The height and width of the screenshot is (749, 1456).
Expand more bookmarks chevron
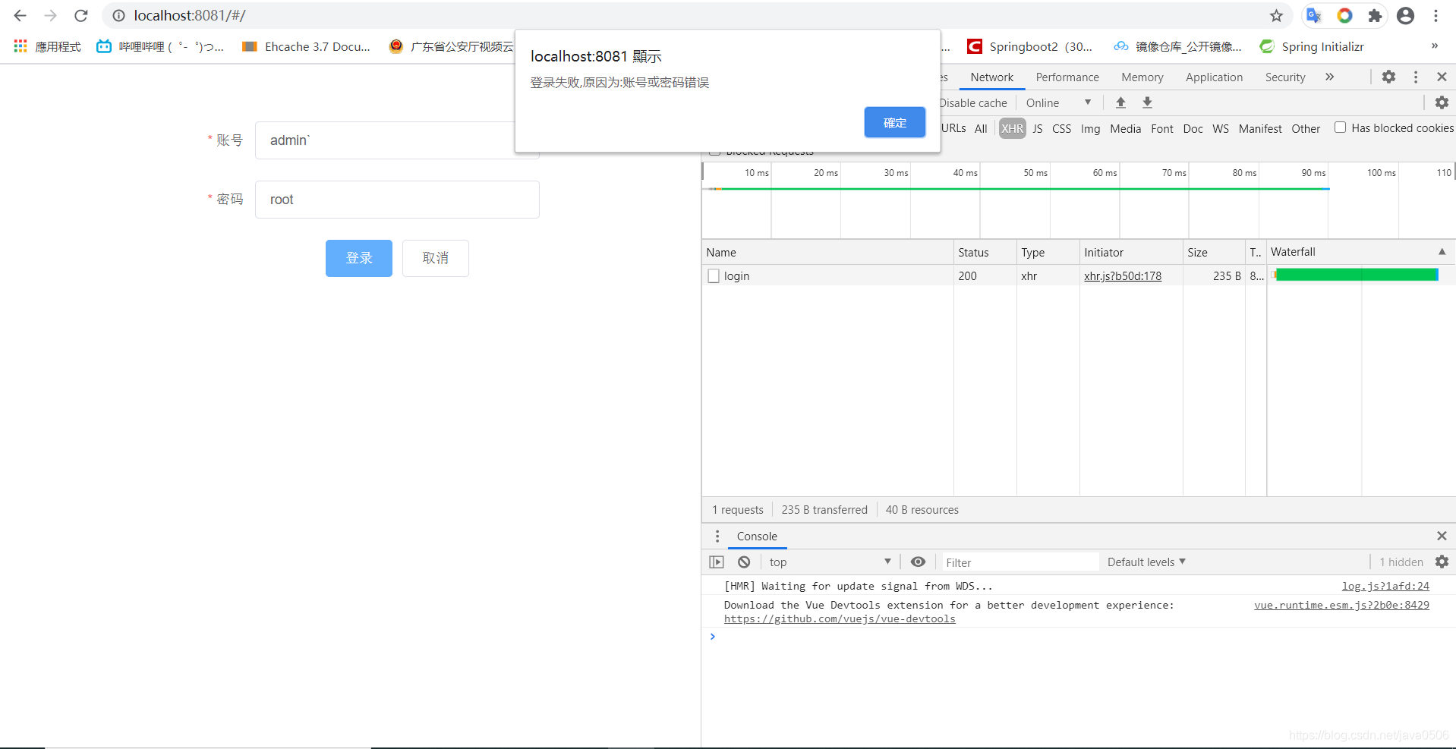pos(1435,46)
